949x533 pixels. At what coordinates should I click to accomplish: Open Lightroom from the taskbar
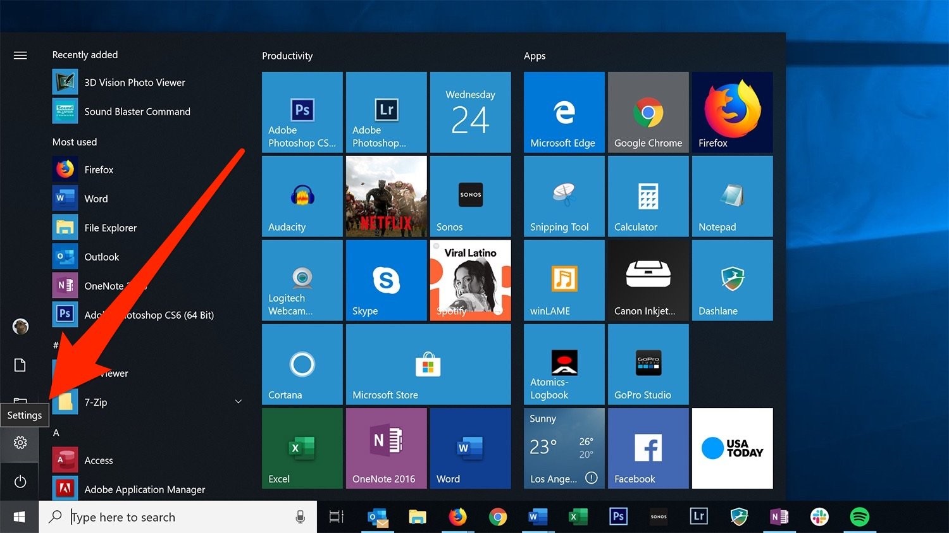(698, 517)
